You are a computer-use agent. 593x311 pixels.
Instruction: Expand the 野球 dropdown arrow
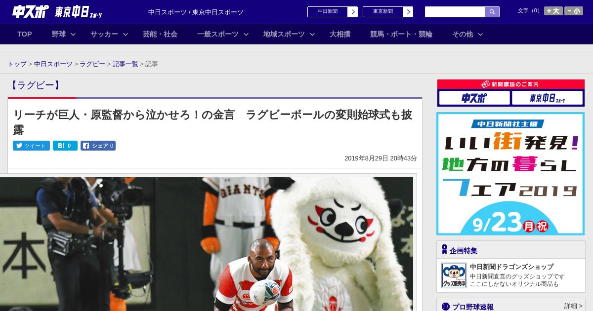click(73, 35)
